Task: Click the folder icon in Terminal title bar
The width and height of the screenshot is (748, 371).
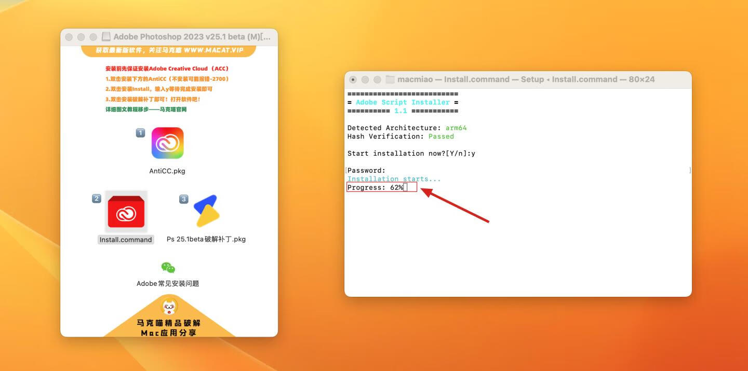Action: click(x=390, y=79)
